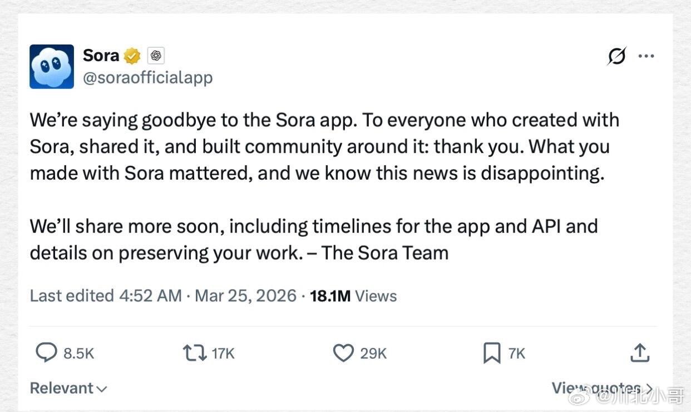The image size is (691, 412).
Task: Open Sora's cloud avatar picture
Action: [x=51, y=67]
